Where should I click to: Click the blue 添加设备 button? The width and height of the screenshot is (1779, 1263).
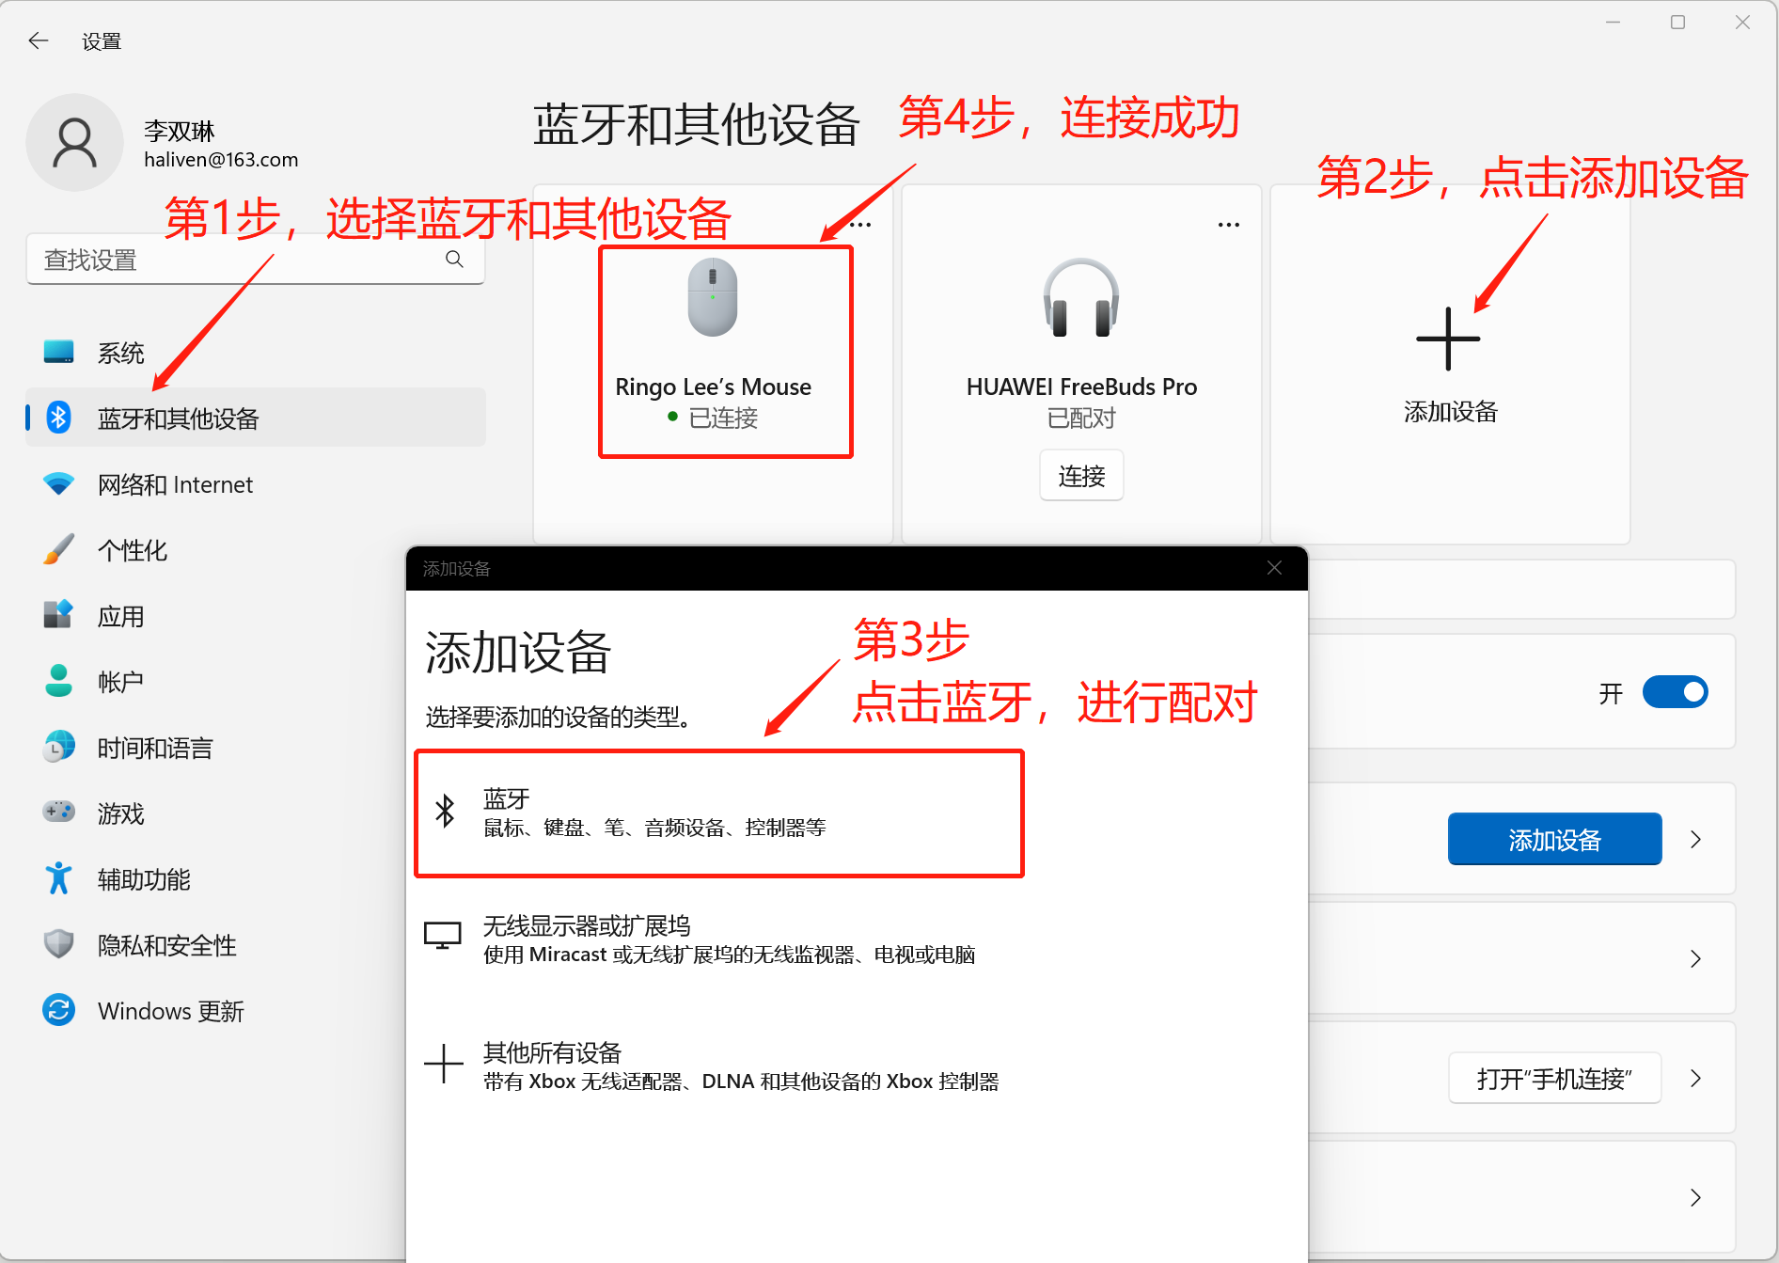(x=1554, y=840)
